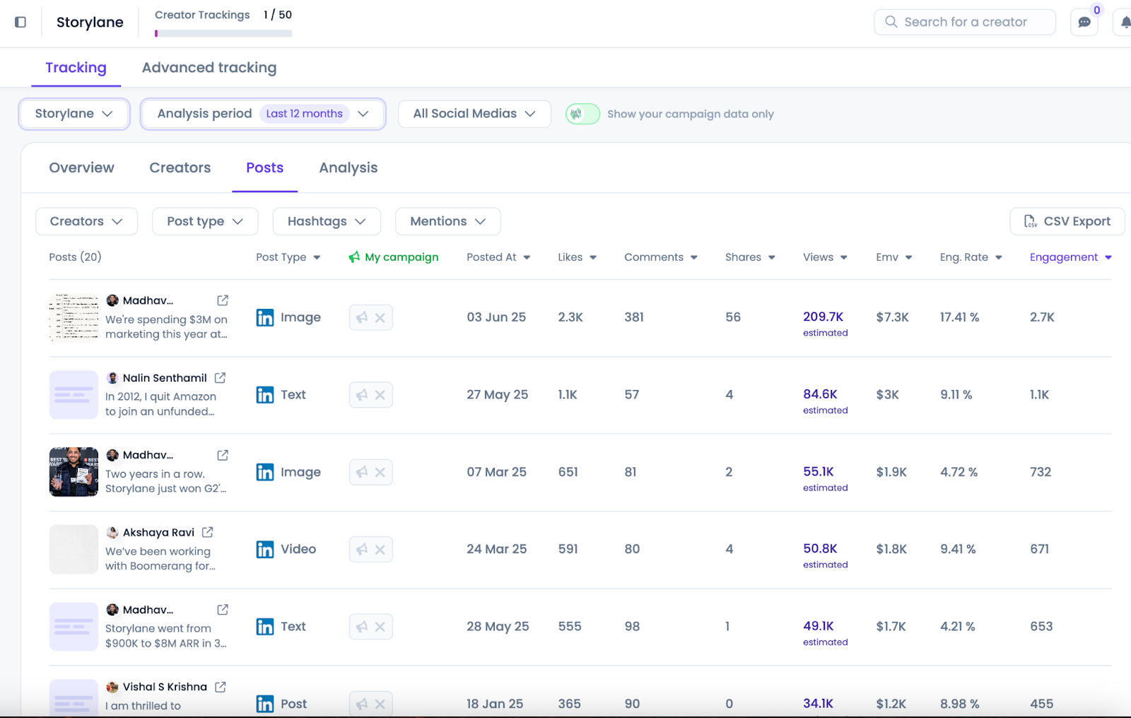The width and height of the screenshot is (1131, 718).
Task: Open Akshaya Ravi creator name
Action: coord(158,533)
